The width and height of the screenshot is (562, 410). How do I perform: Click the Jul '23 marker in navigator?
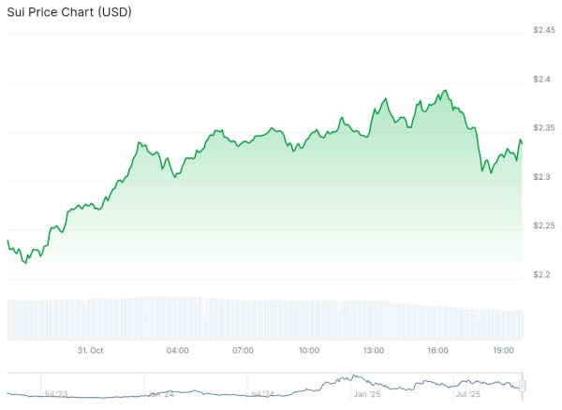[x=54, y=395]
